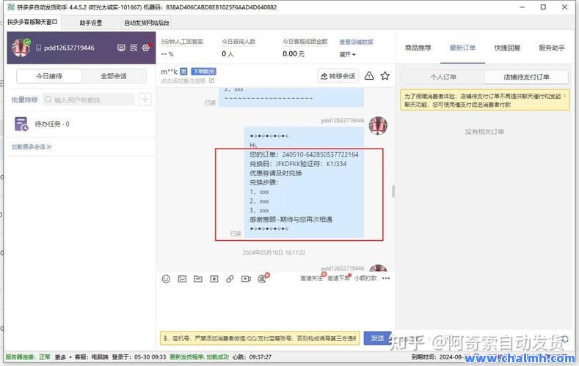Viewport: 579px width, 366px height.
Task: Switch to 今日接待 conversation list
Action: point(49,76)
